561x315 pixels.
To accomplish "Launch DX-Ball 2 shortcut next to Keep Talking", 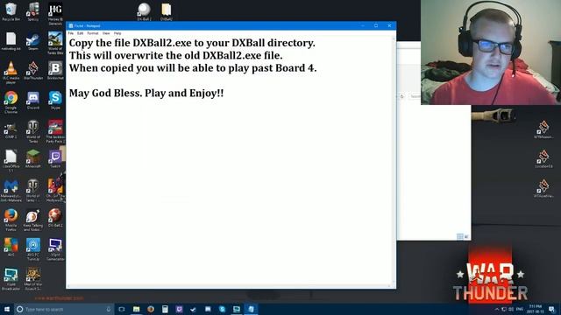I will point(55,218).
